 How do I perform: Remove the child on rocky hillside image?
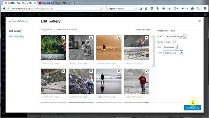pyautogui.click(x=63, y=71)
